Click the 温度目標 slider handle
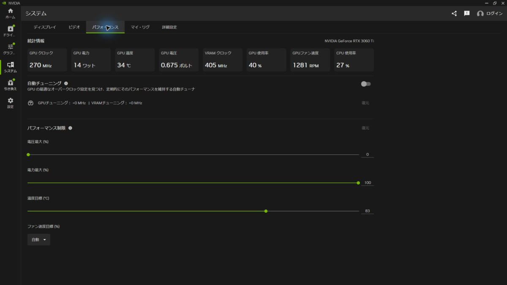The height and width of the screenshot is (285, 507). coord(266,211)
